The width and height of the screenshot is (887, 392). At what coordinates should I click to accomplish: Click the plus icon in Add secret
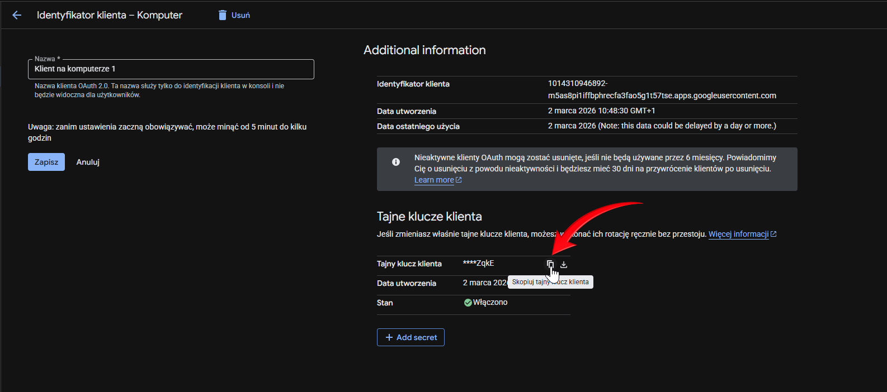pos(389,337)
